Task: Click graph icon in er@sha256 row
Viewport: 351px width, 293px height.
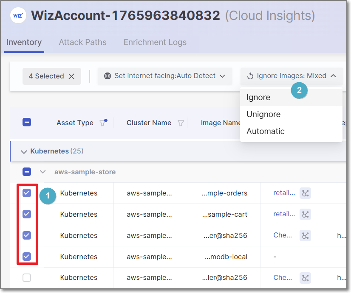Action: tap(305, 235)
